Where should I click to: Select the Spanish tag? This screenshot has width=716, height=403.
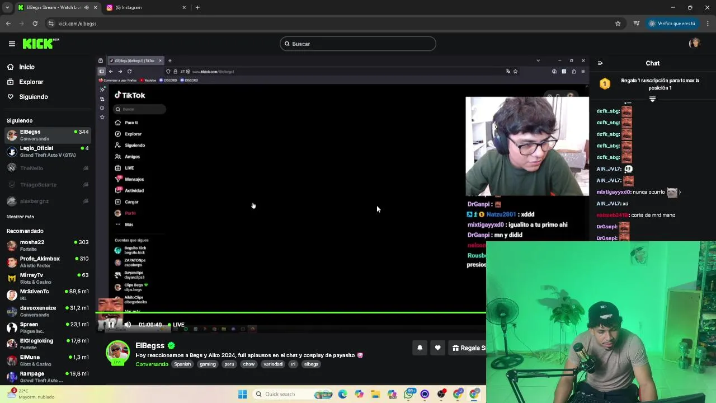[x=182, y=364]
